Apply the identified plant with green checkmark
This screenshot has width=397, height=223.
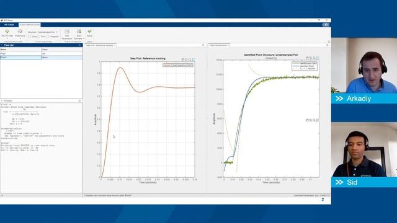pos(89,33)
